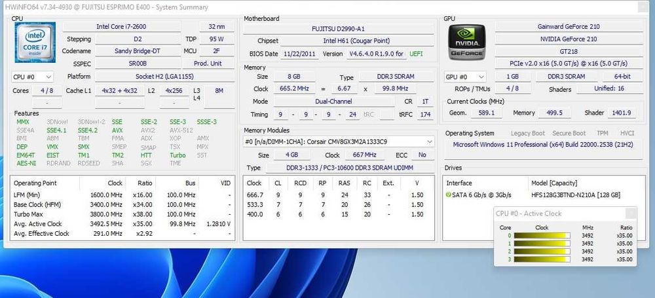Click the Core 3 clock bar
Image resolution: width=655 pixels, height=298 pixels.
click(542, 259)
